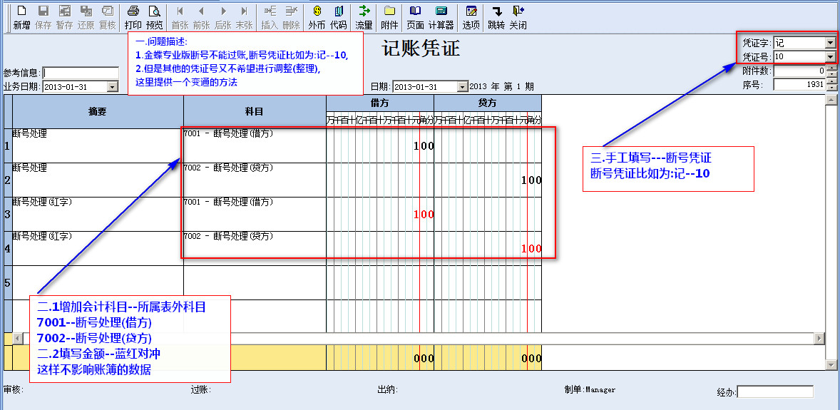Open 预览 print preview
This screenshot has width=840, height=410.
click(x=154, y=17)
